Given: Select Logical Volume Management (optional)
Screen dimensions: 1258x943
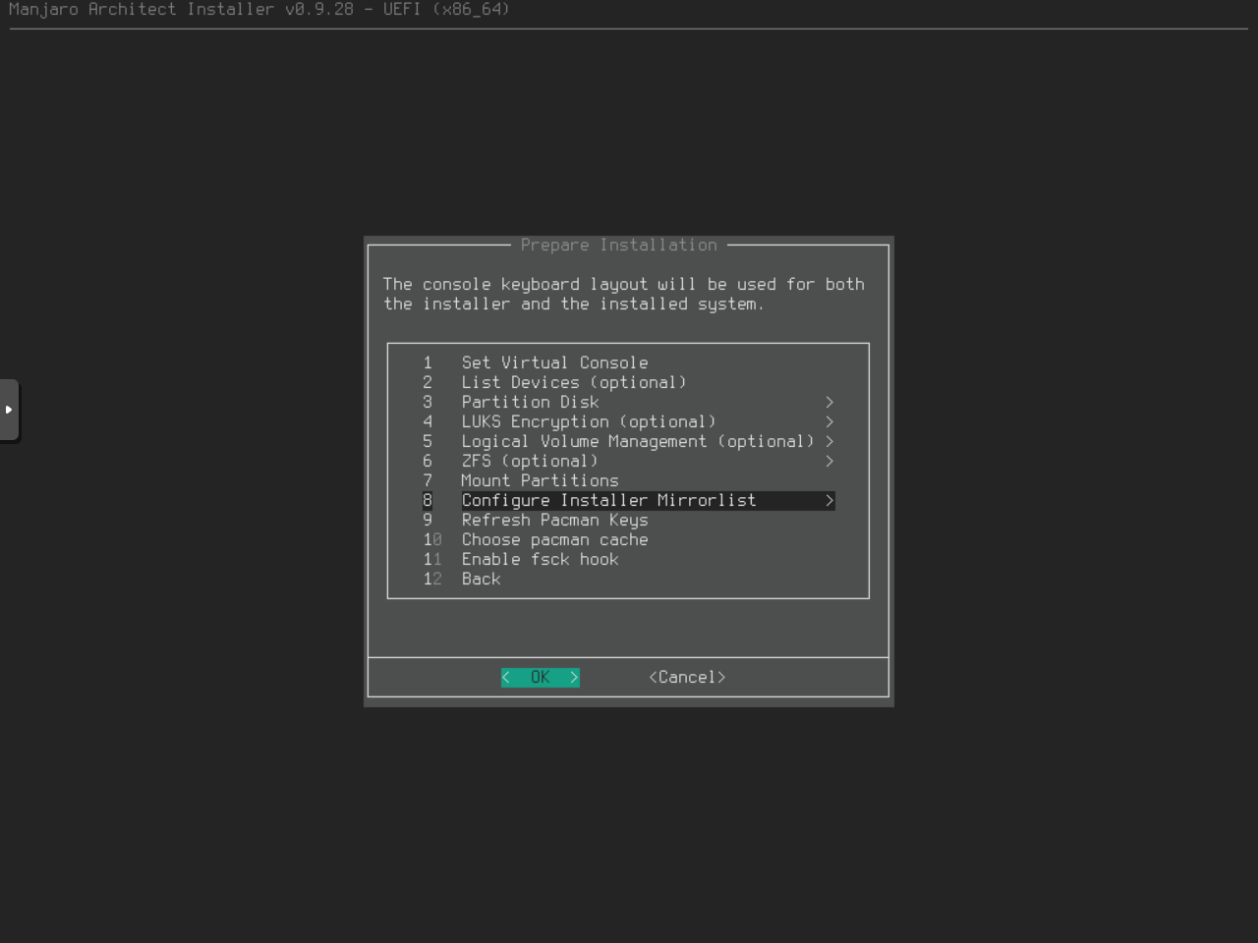Looking at the screenshot, I should tap(638, 441).
